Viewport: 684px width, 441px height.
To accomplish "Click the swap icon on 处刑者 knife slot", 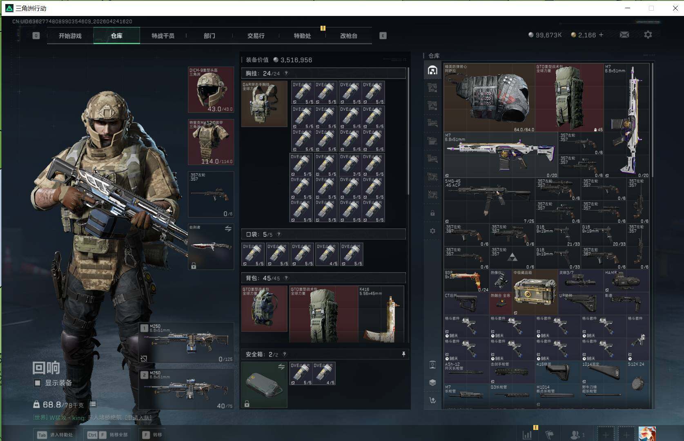I will tap(228, 229).
